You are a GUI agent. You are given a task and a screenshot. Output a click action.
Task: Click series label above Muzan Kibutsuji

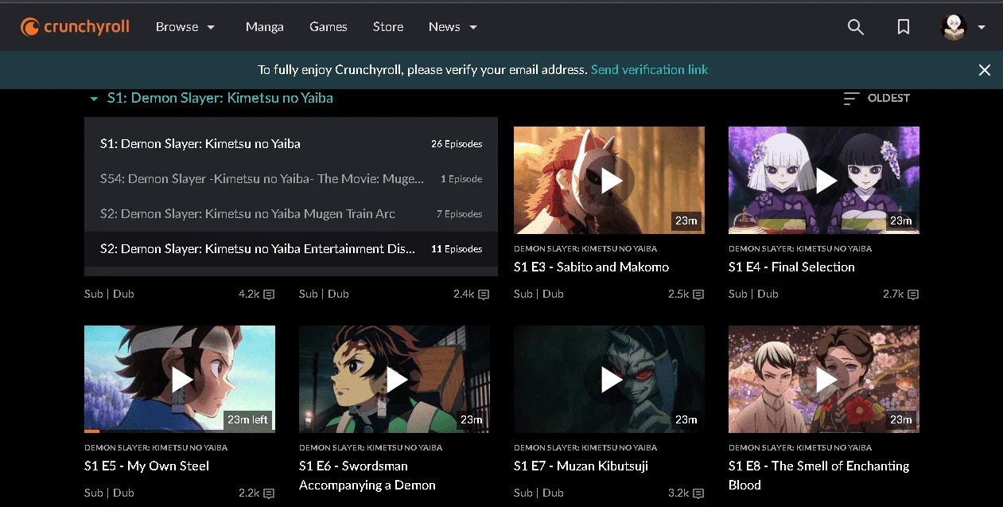(x=585, y=447)
